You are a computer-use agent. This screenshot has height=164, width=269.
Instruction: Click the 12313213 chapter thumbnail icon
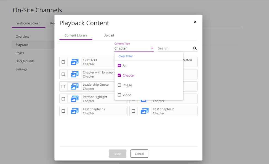[74, 62]
